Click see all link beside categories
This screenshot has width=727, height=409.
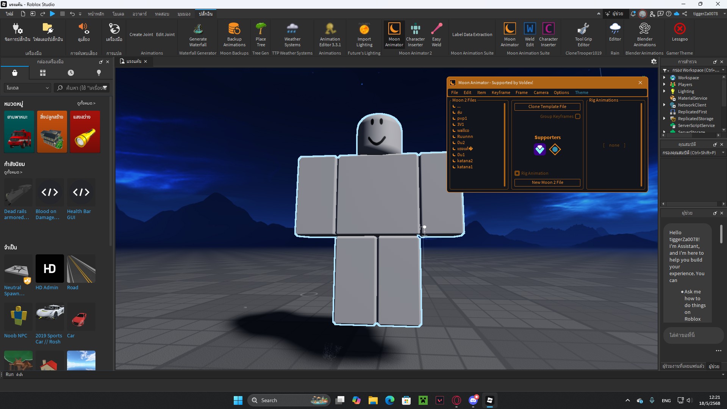point(86,103)
